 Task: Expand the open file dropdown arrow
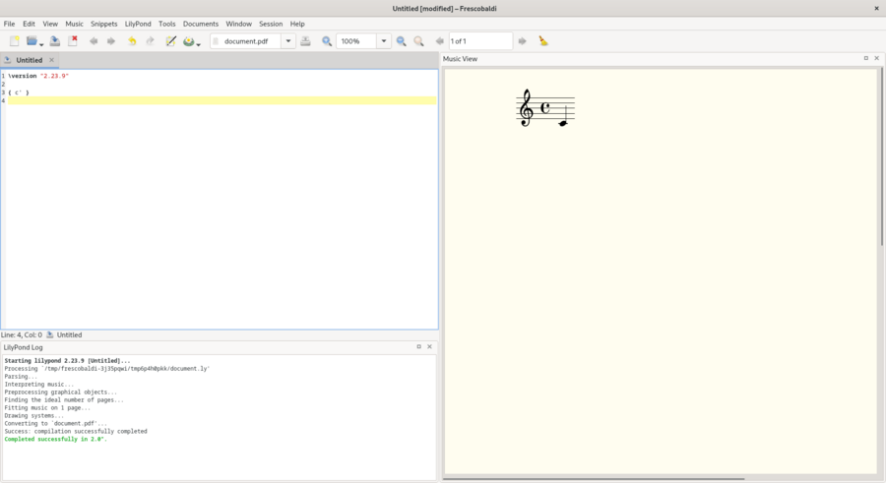click(41, 43)
